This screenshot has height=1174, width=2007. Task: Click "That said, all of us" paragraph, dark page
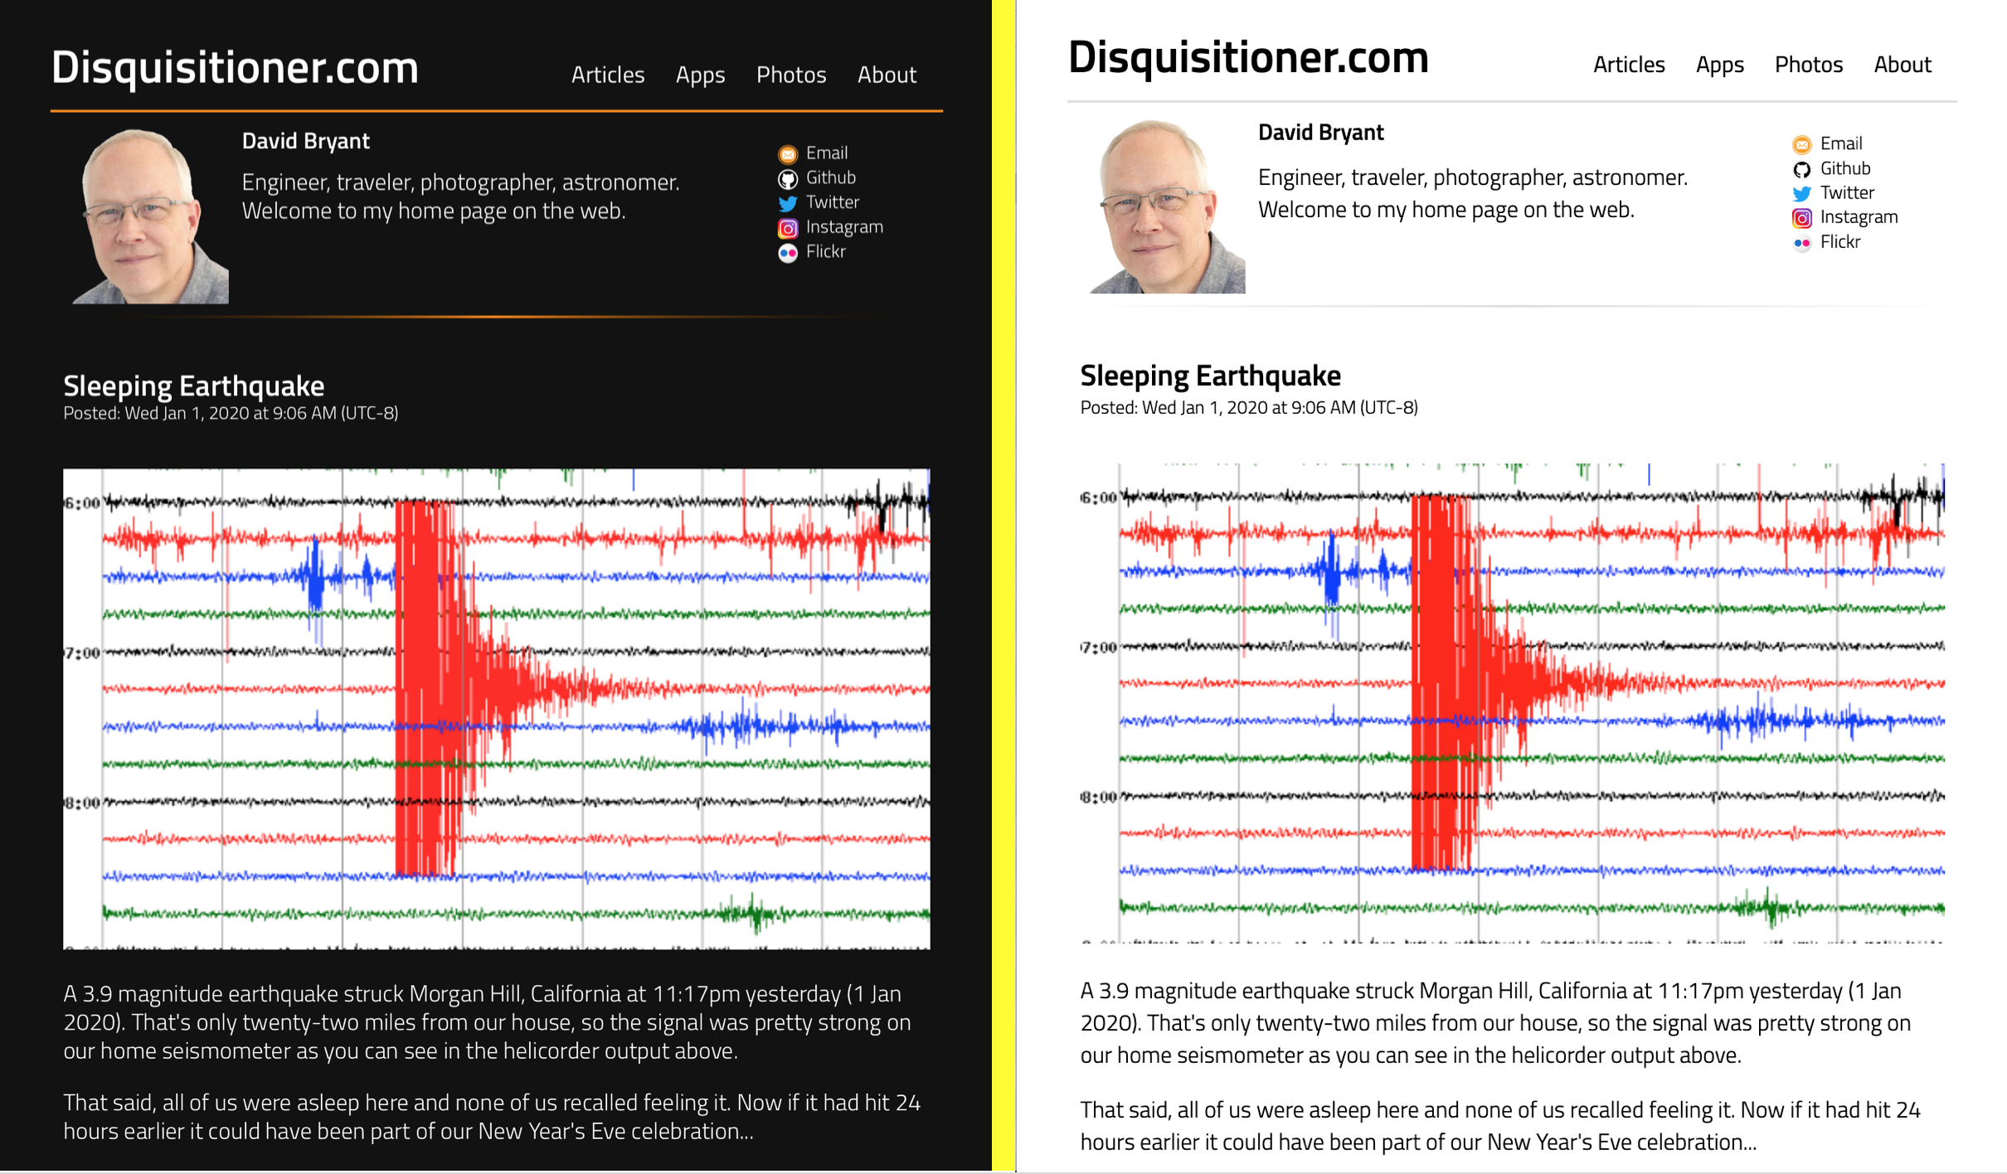492,1117
